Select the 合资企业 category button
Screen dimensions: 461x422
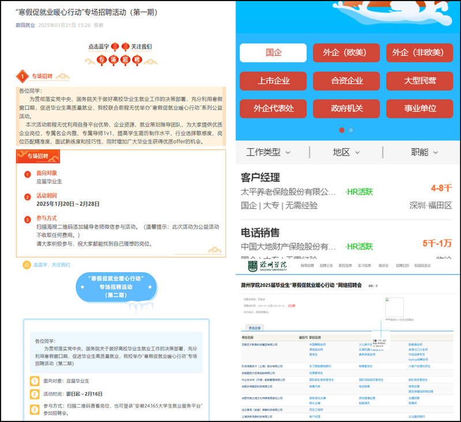346,81
